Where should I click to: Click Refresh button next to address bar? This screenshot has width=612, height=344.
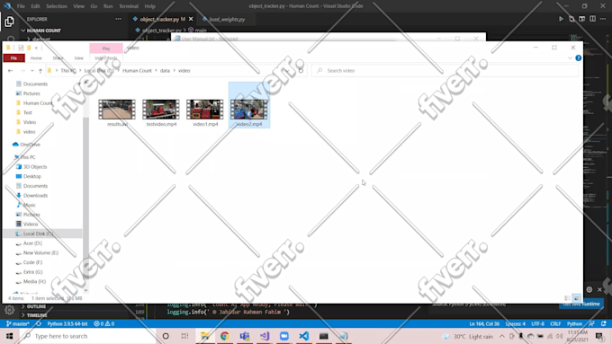[301, 71]
